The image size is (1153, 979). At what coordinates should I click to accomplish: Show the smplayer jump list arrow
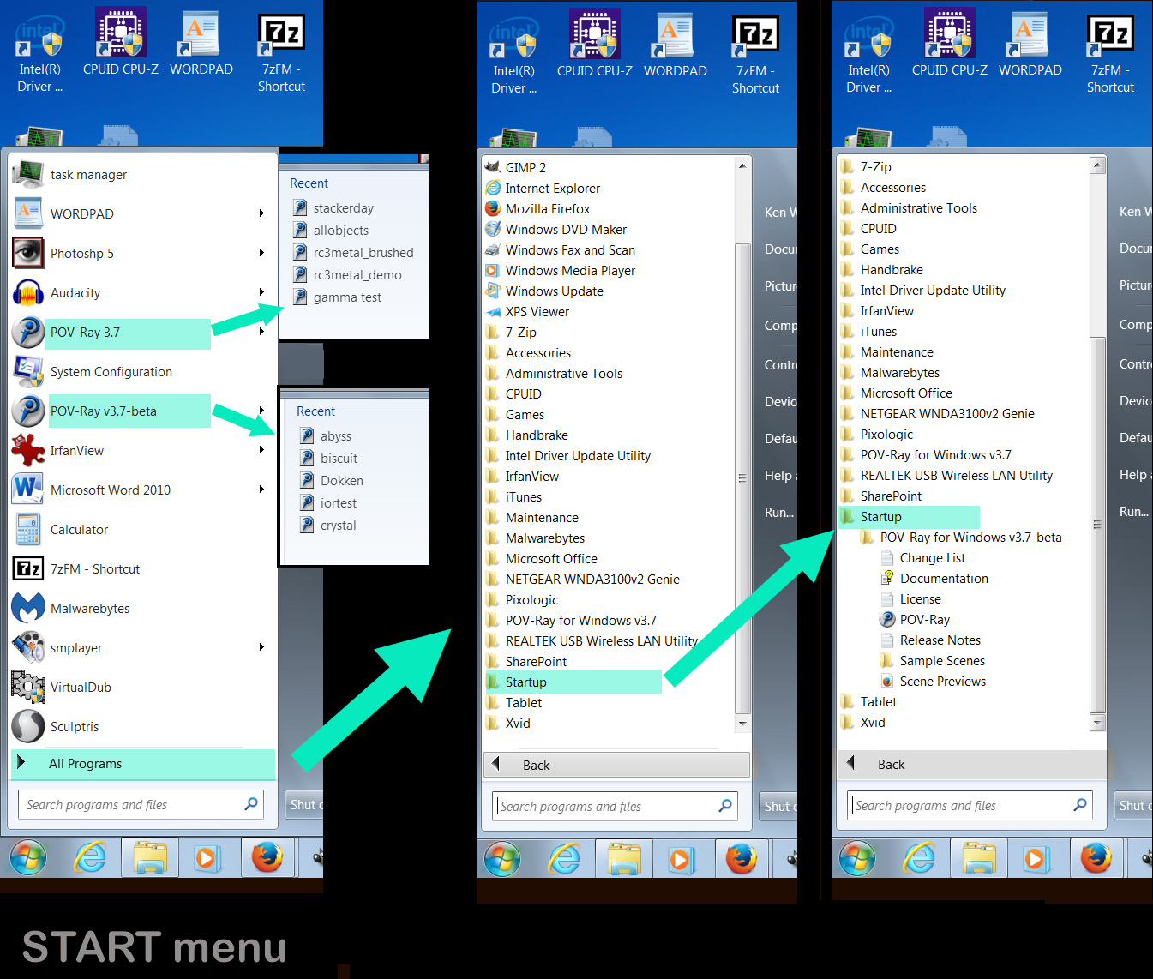point(261,647)
